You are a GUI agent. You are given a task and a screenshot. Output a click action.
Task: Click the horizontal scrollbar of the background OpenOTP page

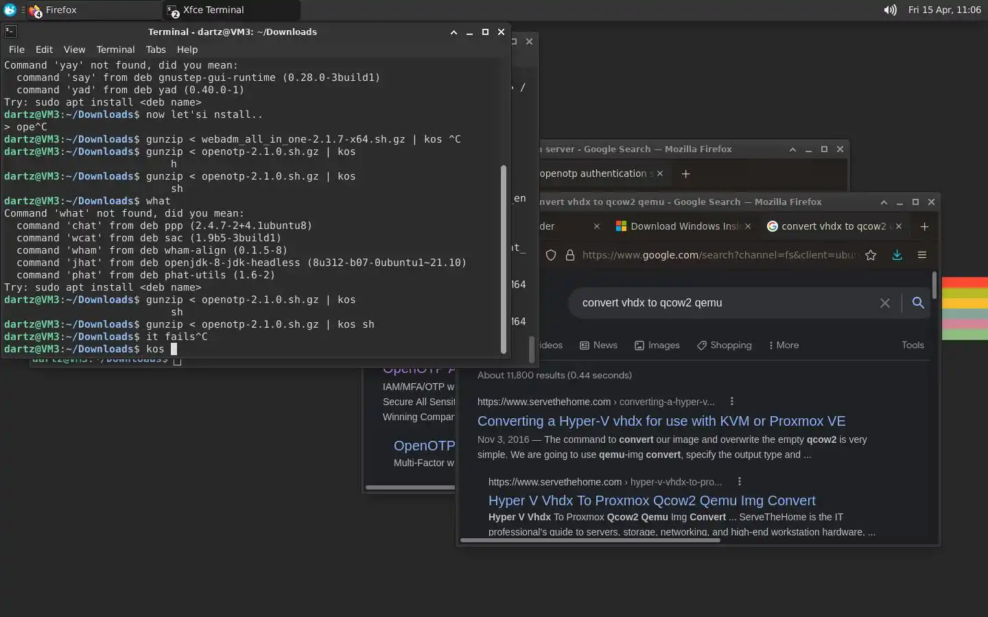point(410,487)
